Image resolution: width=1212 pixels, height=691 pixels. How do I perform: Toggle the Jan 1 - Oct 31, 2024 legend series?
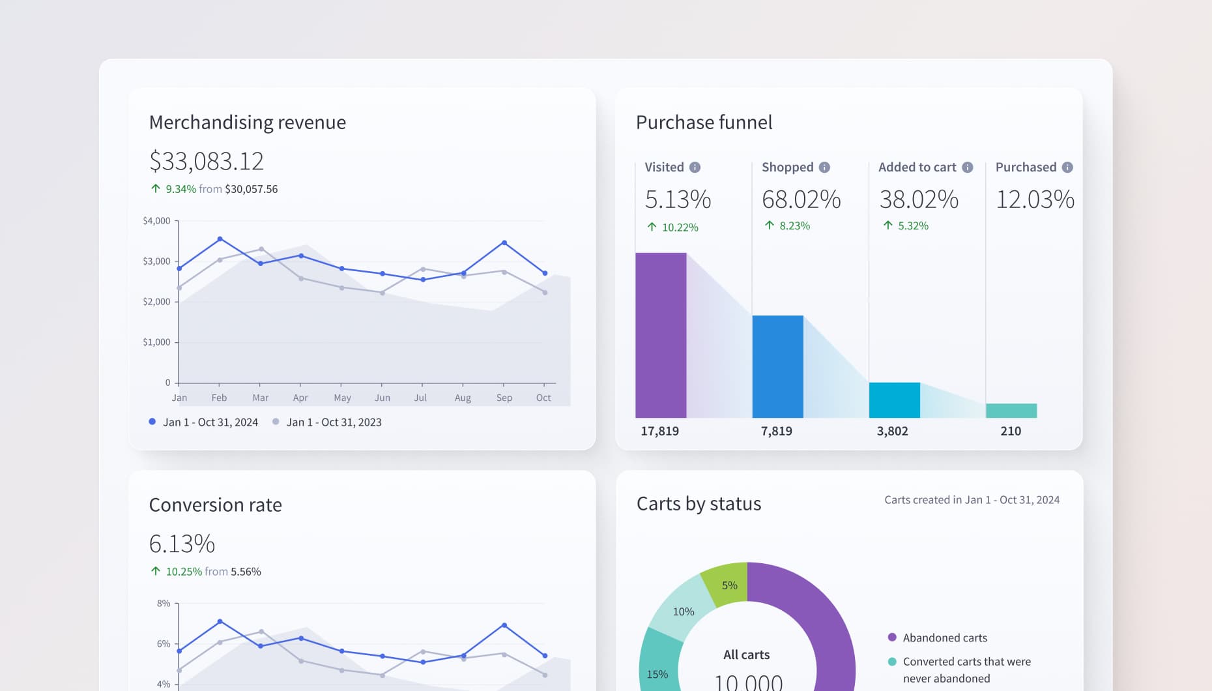(203, 422)
